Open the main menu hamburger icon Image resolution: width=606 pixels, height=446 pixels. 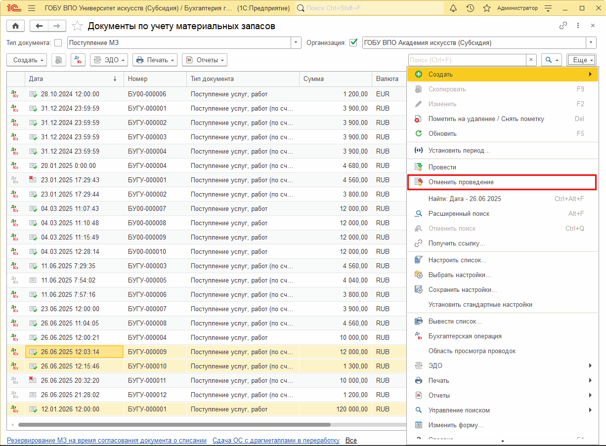point(32,8)
